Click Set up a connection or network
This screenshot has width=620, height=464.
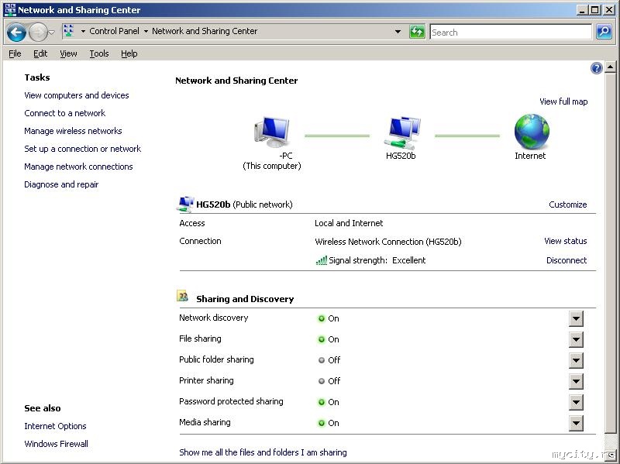coord(83,149)
